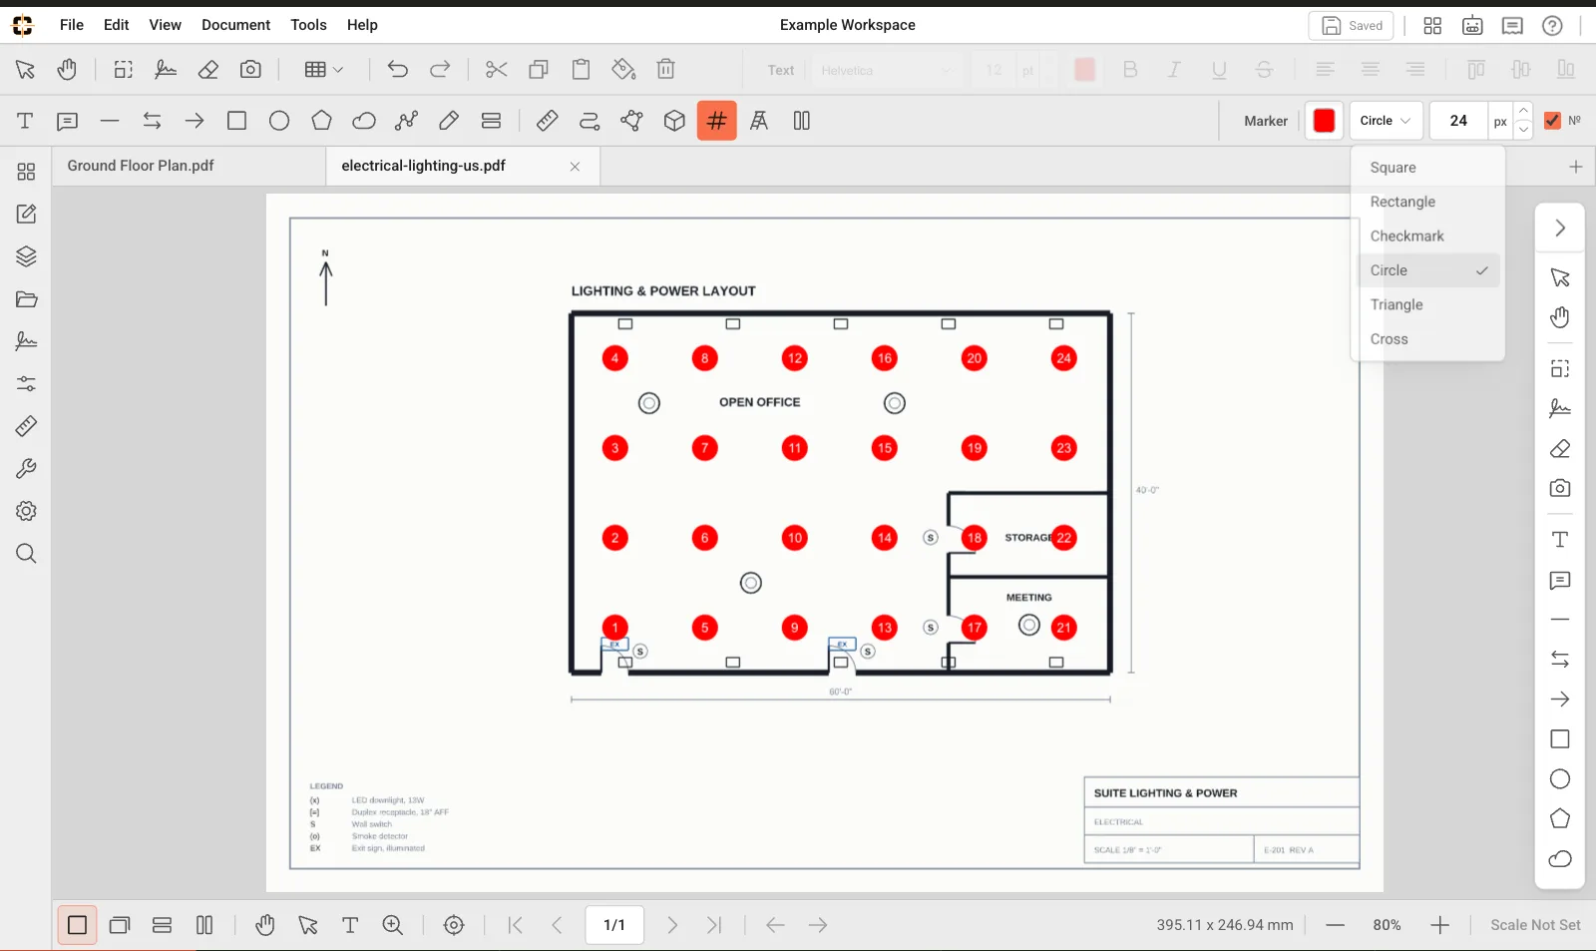This screenshot has width=1596, height=951.
Task: Expand the table grid dropdown in toolbar
Action: point(324,70)
